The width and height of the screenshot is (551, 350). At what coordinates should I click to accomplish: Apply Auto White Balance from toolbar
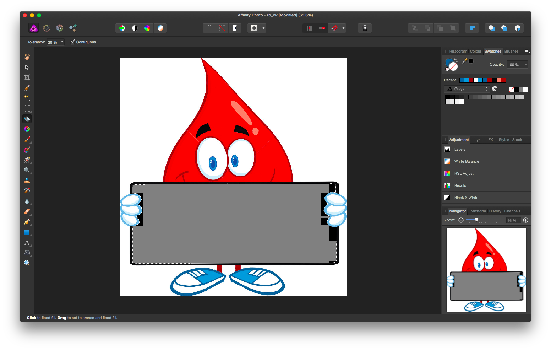pyautogui.click(x=160, y=28)
